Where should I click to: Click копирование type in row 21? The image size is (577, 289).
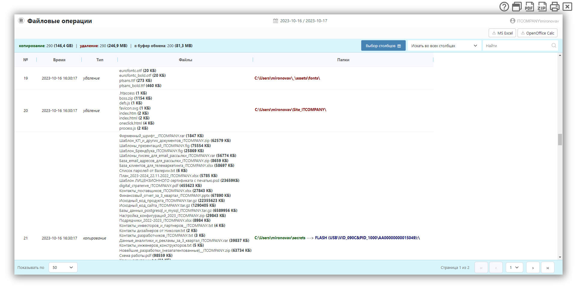(x=95, y=238)
